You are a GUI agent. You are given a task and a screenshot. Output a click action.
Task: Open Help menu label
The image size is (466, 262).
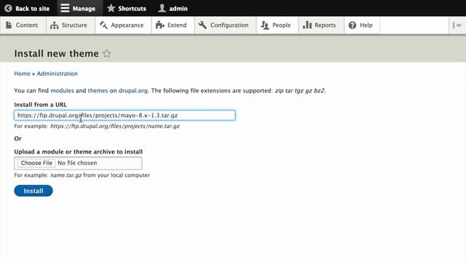click(366, 25)
